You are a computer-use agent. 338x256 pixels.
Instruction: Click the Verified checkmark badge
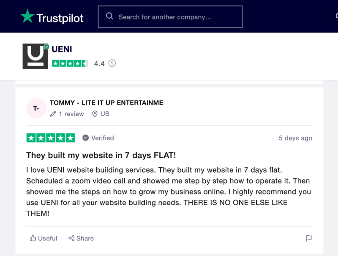[x=85, y=138]
